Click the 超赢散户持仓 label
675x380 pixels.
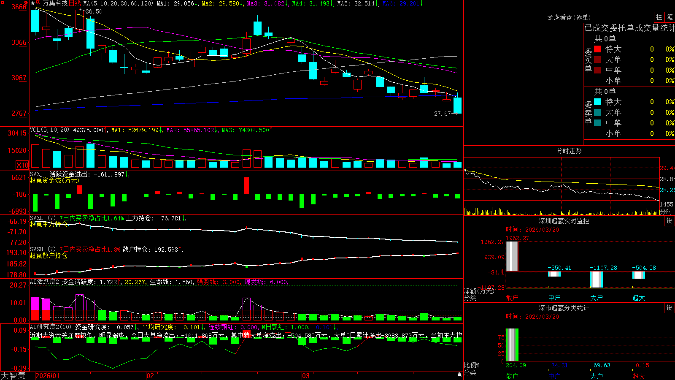pos(49,255)
